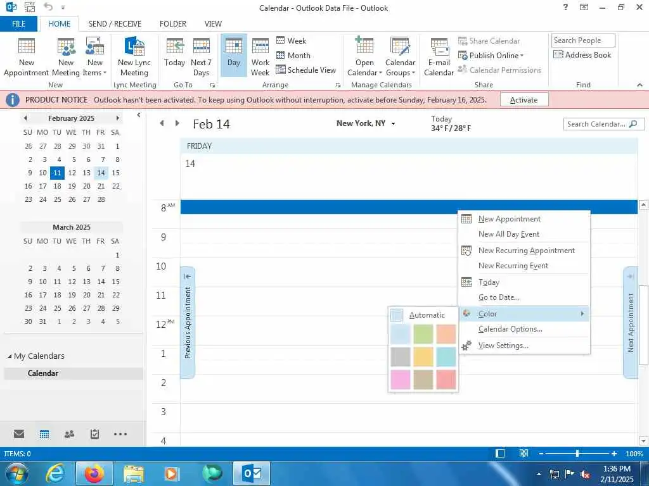The image size is (649, 486).
Task: Toggle the Day view button
Action: pyautogui.click(x=234, y=56)
